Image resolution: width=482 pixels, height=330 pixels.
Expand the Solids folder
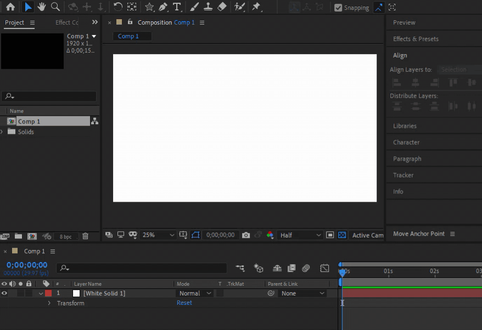pos(2,132)
